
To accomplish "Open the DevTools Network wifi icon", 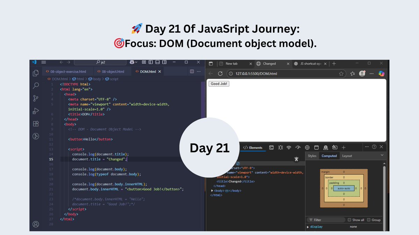I will 289,148.
